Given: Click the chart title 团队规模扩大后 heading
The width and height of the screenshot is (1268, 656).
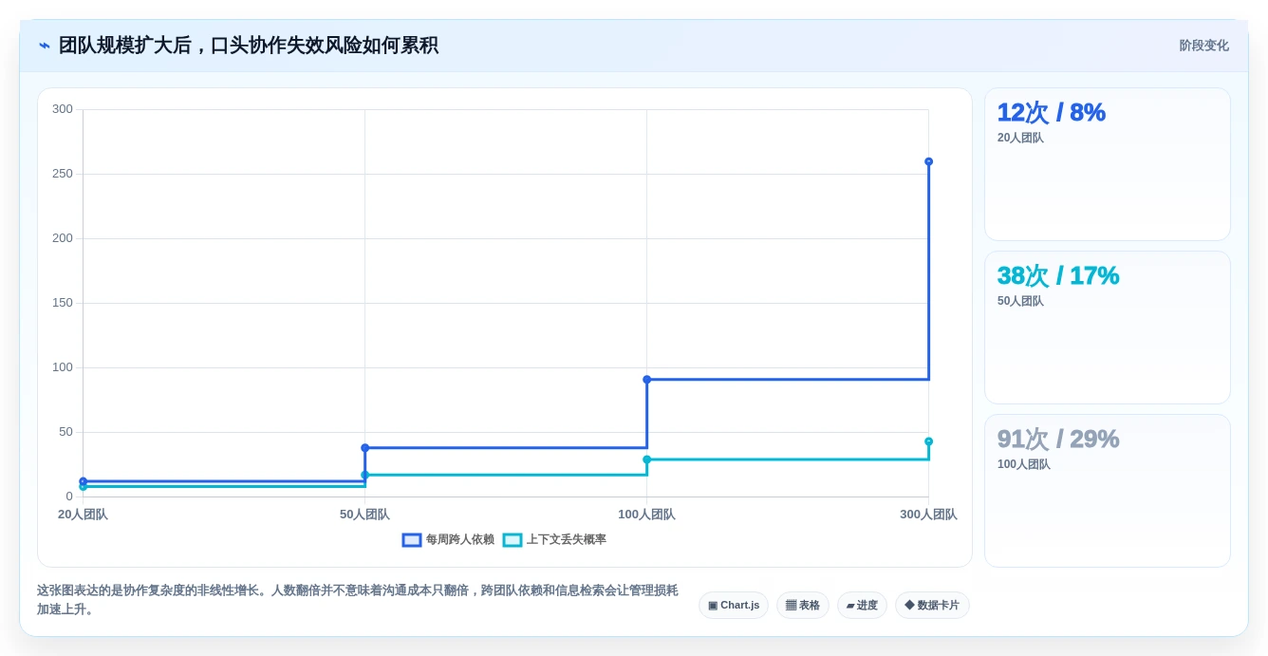Looking at the screenshot, I should pos(248,46).
